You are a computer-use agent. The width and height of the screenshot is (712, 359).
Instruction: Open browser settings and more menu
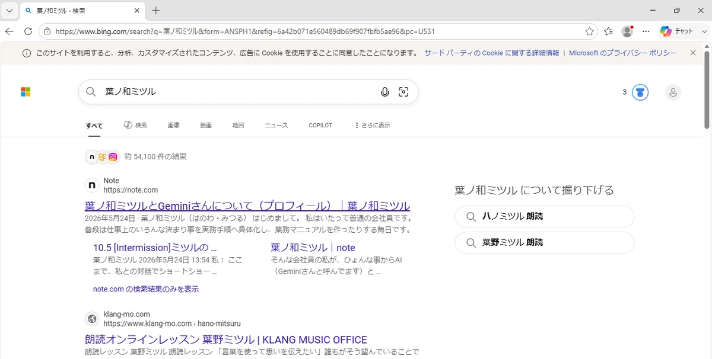(x=646, y=31)
